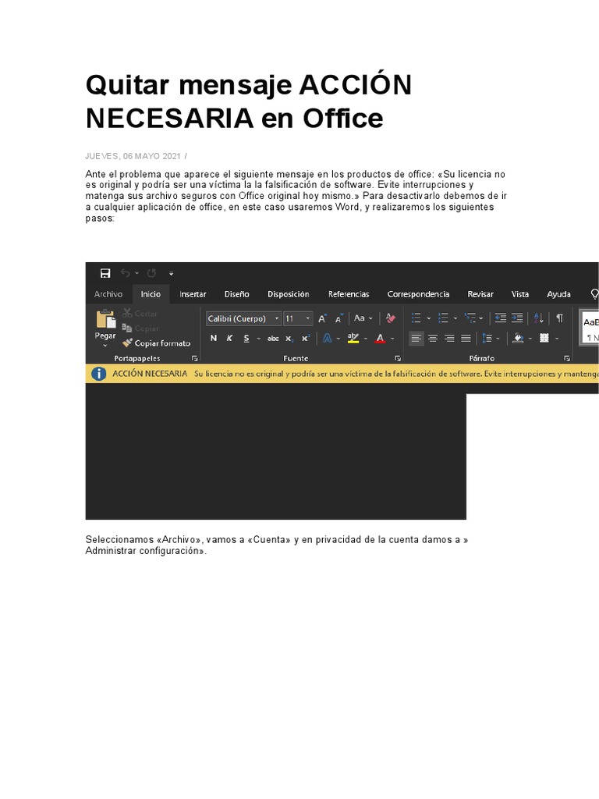Click line and paragraph spacing icon

point(487,338)
